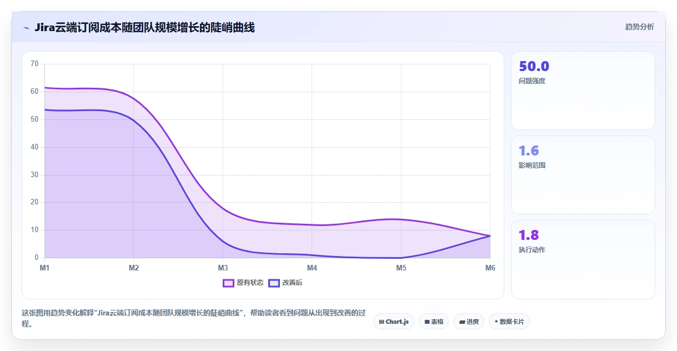The width and height of the screenshot is (677, 351).
Task: Toggle the 原有状态 legend item
Action: click(243, 283)
